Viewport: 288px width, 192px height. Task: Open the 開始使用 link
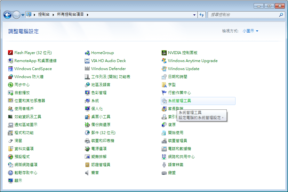(x=176, y=133)
